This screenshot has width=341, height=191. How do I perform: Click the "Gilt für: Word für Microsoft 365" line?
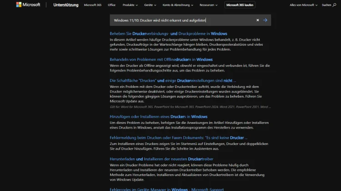click(191, 107)
